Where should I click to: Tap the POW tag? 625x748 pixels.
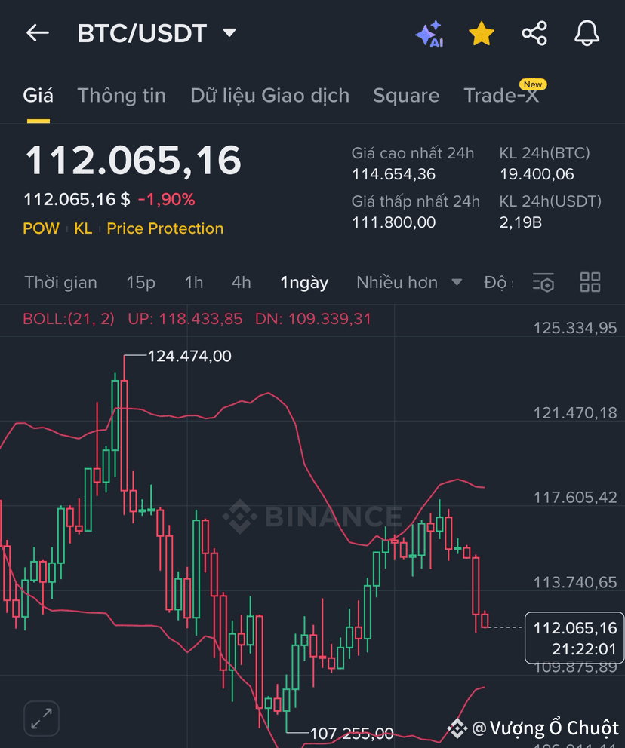41,228
